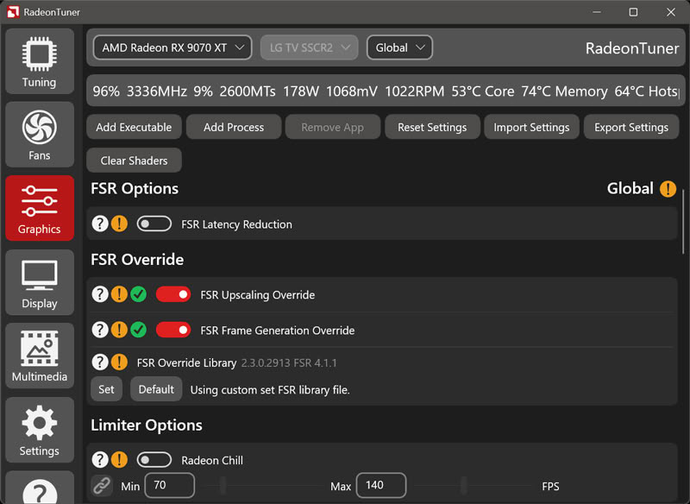Open help icon for FSR Upscaling Override
Viewport: 690px width, 504px height.
click(x=100, y=294)
